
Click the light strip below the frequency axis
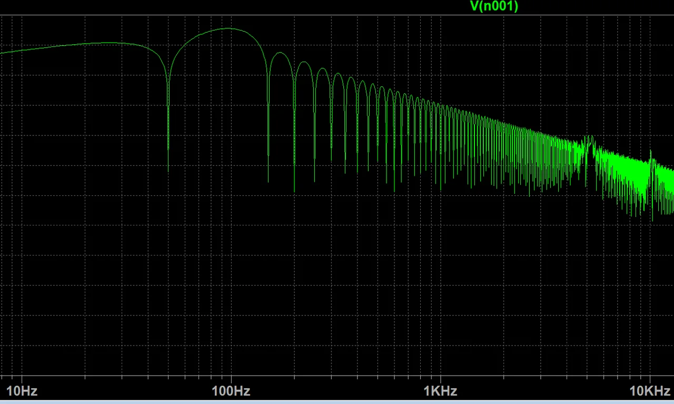(337, 402)
